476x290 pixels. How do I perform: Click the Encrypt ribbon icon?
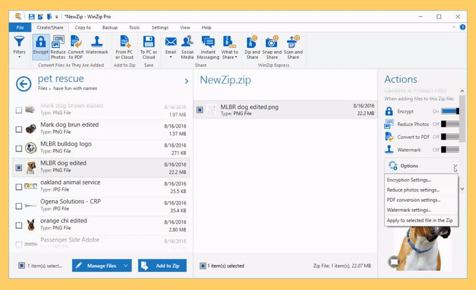click(41, 48)
